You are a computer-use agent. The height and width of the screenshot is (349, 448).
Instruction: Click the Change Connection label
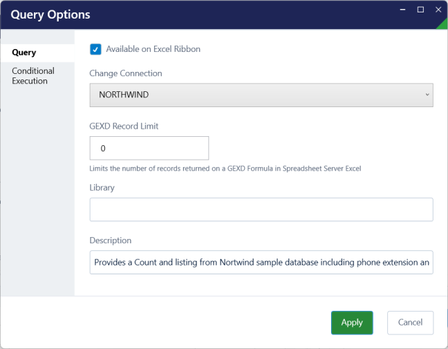tap(126, 73)
